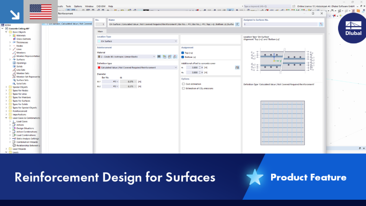Image resolution: width=366 pixels, height=206 pixels.
Task: Click keyword search field
Action: [x=267, y=6]
